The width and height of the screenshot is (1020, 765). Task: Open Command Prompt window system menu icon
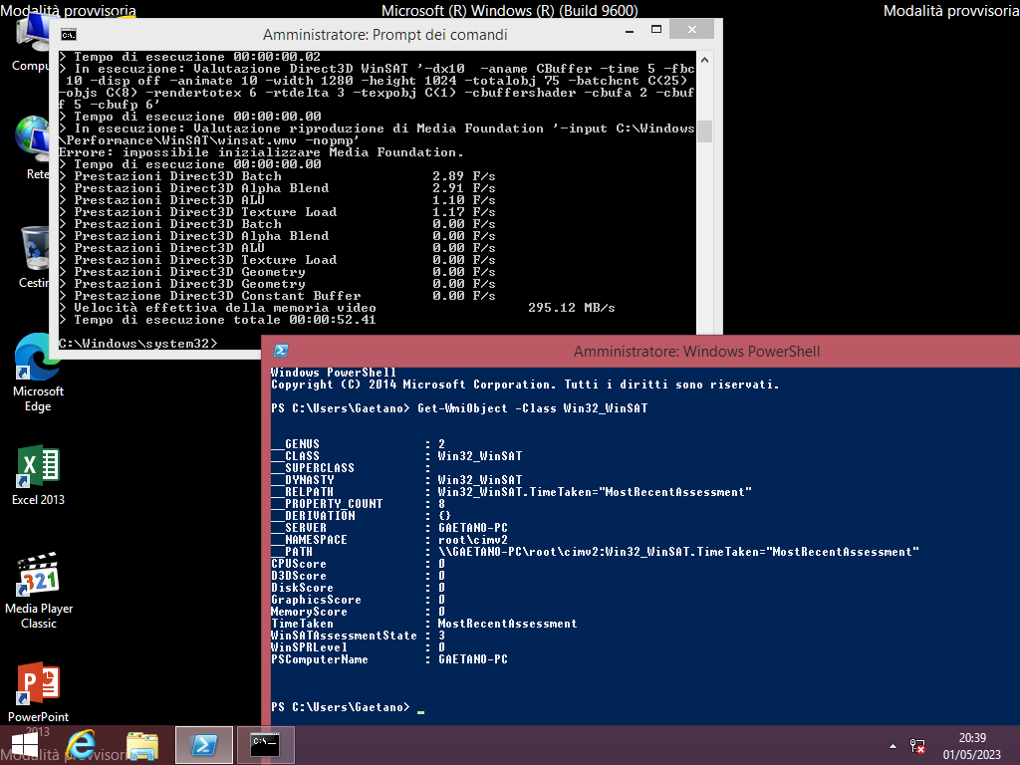(69, 35)
